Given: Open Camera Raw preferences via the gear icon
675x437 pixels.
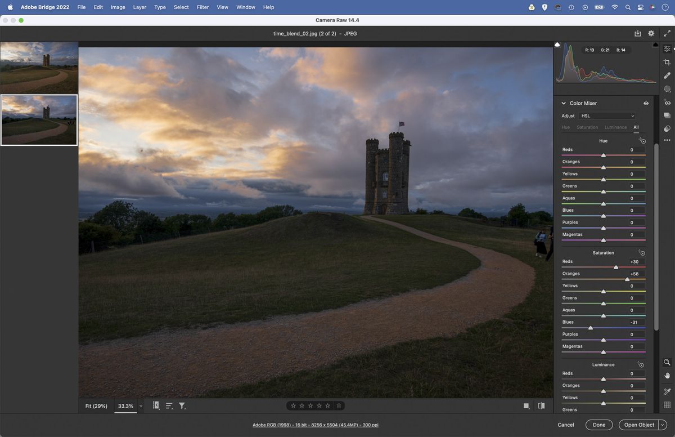Looking at the screenshot, I should (x=651, y=33).
